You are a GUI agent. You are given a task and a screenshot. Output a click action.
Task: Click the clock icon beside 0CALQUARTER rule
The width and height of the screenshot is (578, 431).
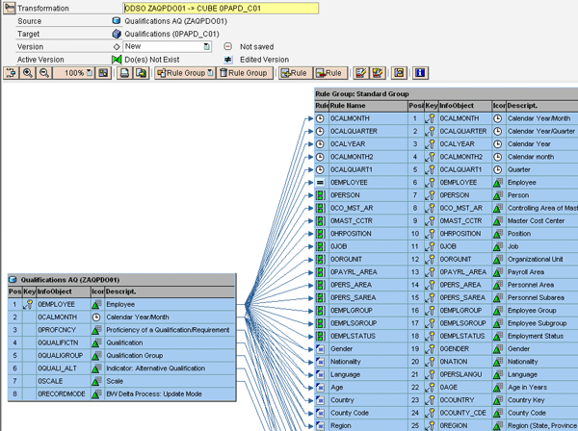pyautogui.click(x=321, y=131)
